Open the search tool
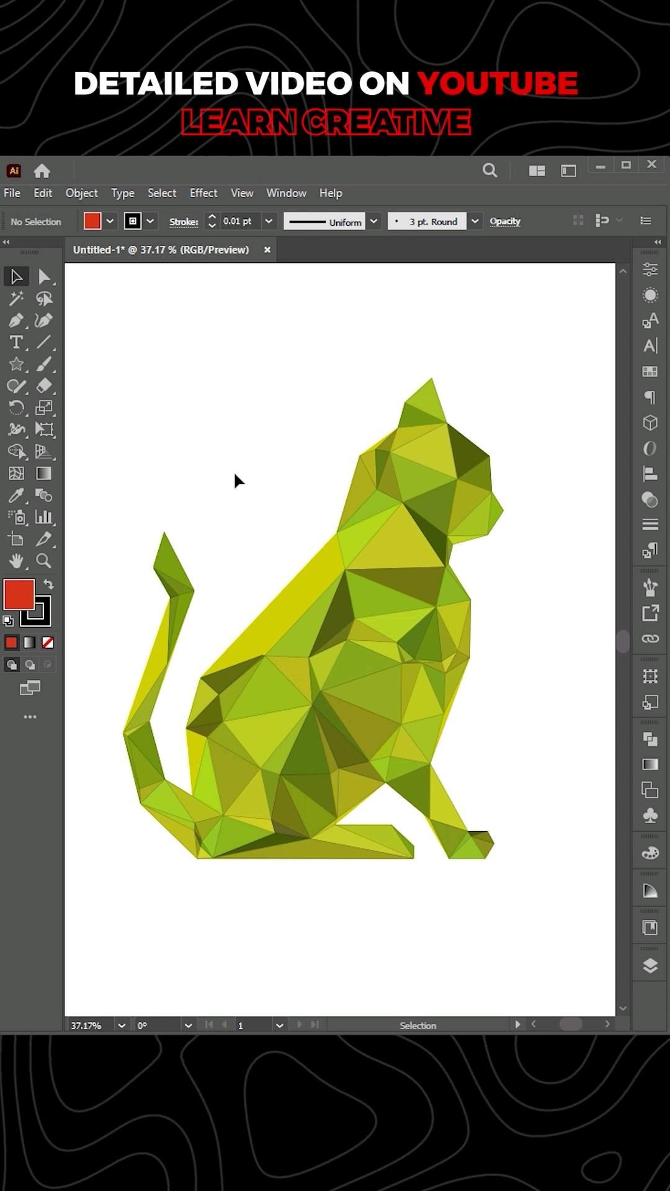This screenshot has height=1191, width=670. 490,171
